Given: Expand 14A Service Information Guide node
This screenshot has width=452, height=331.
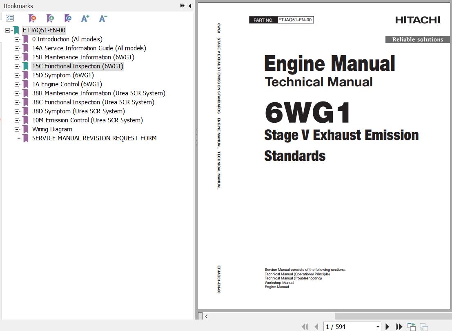Looking at the screenshot, I should click(17, 48).
